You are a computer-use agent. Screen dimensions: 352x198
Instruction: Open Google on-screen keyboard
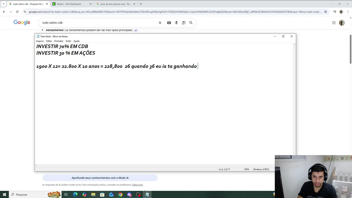pyautogui.click(x=169, y=23)
